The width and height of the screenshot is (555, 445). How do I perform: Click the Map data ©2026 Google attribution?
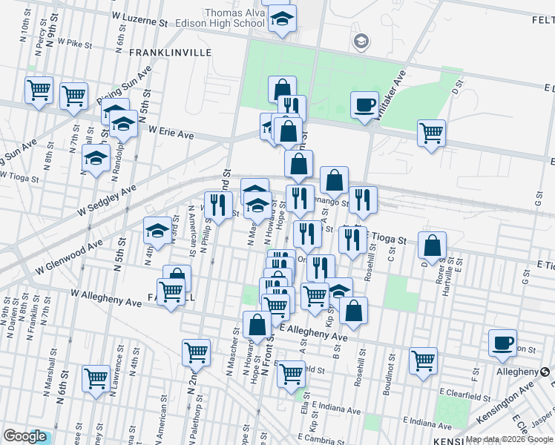pos(509,440)
